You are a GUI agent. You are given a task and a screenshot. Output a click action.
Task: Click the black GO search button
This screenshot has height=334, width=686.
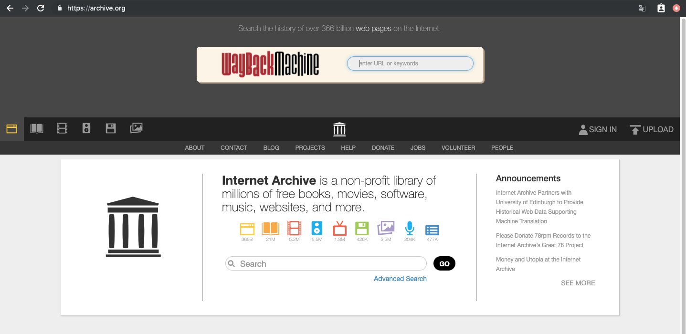coord(444,264)
